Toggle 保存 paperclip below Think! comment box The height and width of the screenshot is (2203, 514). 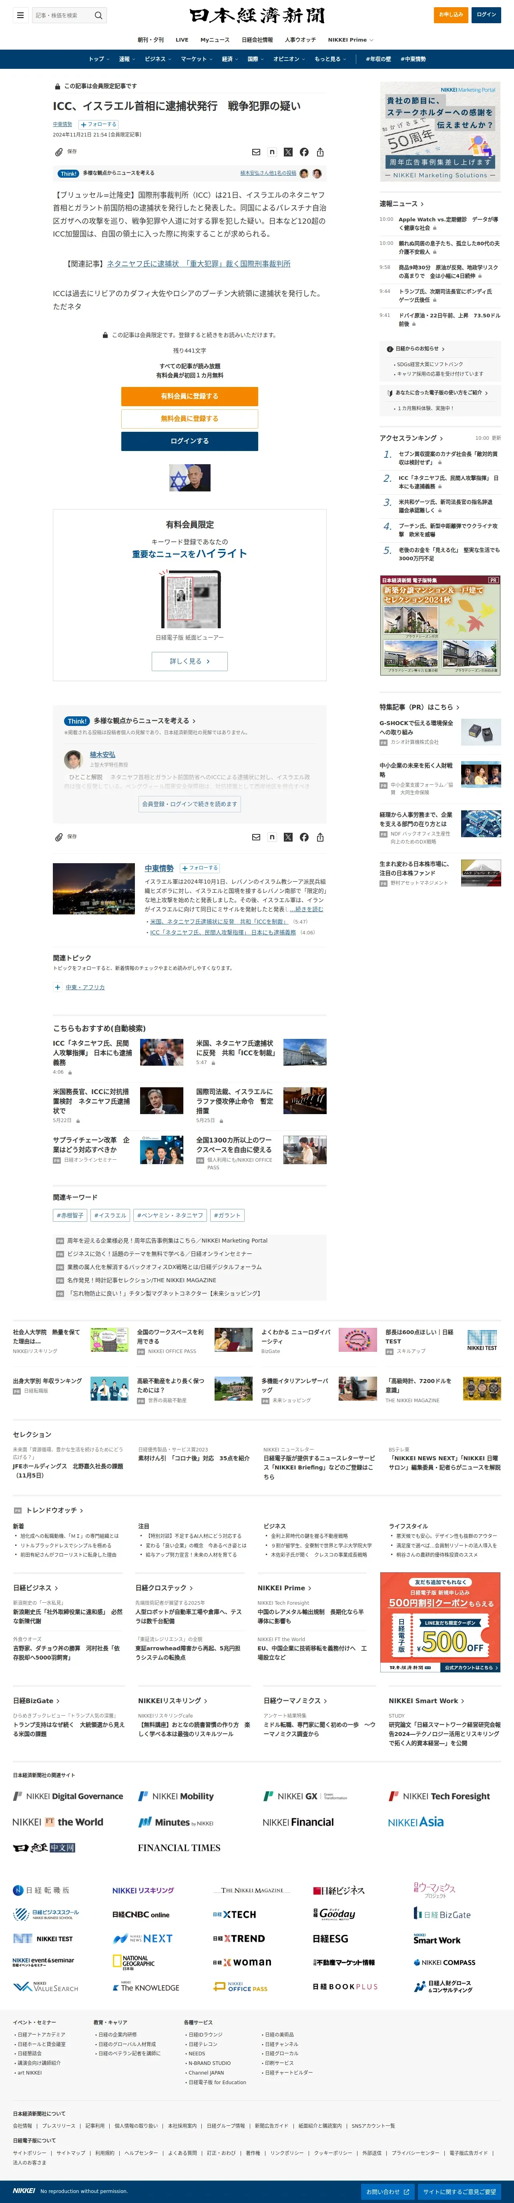(x=66, y=836)
